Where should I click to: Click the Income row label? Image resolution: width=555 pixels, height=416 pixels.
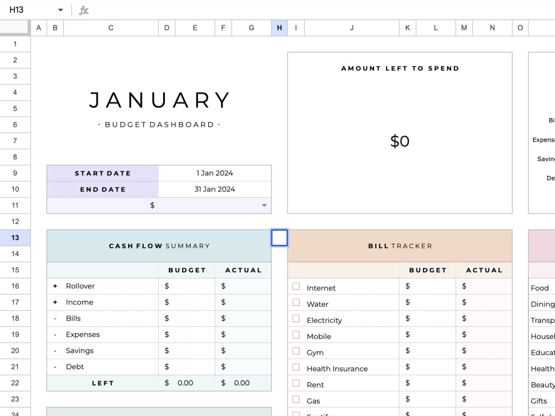click(79, 302)
